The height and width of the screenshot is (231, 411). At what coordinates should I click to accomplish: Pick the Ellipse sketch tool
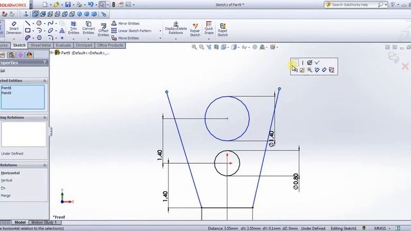(x=51, y=31)
